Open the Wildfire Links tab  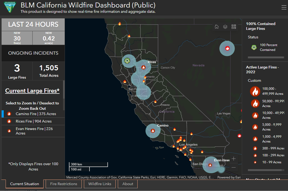(100, 184)
